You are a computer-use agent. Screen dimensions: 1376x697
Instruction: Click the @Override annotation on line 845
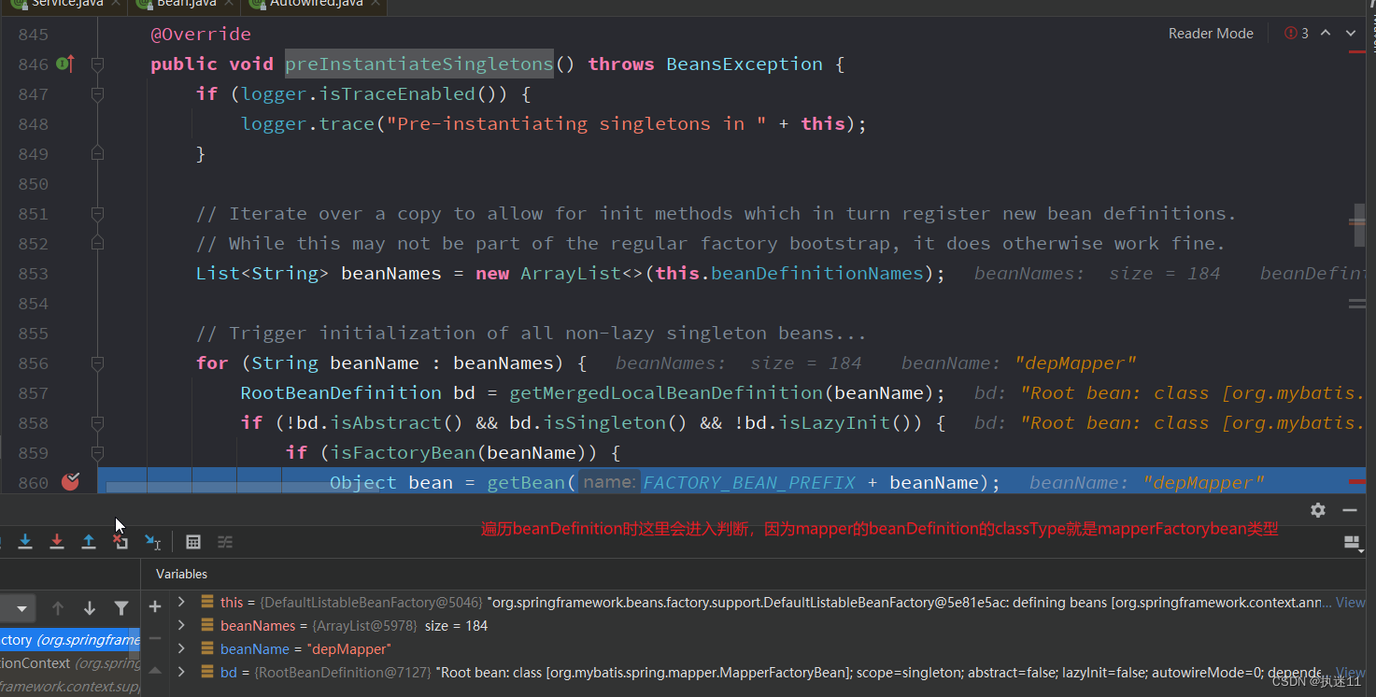(201, 34)
